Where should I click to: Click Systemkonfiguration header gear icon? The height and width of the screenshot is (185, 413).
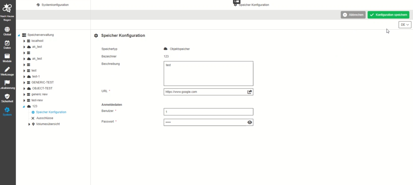click(38, 5)
